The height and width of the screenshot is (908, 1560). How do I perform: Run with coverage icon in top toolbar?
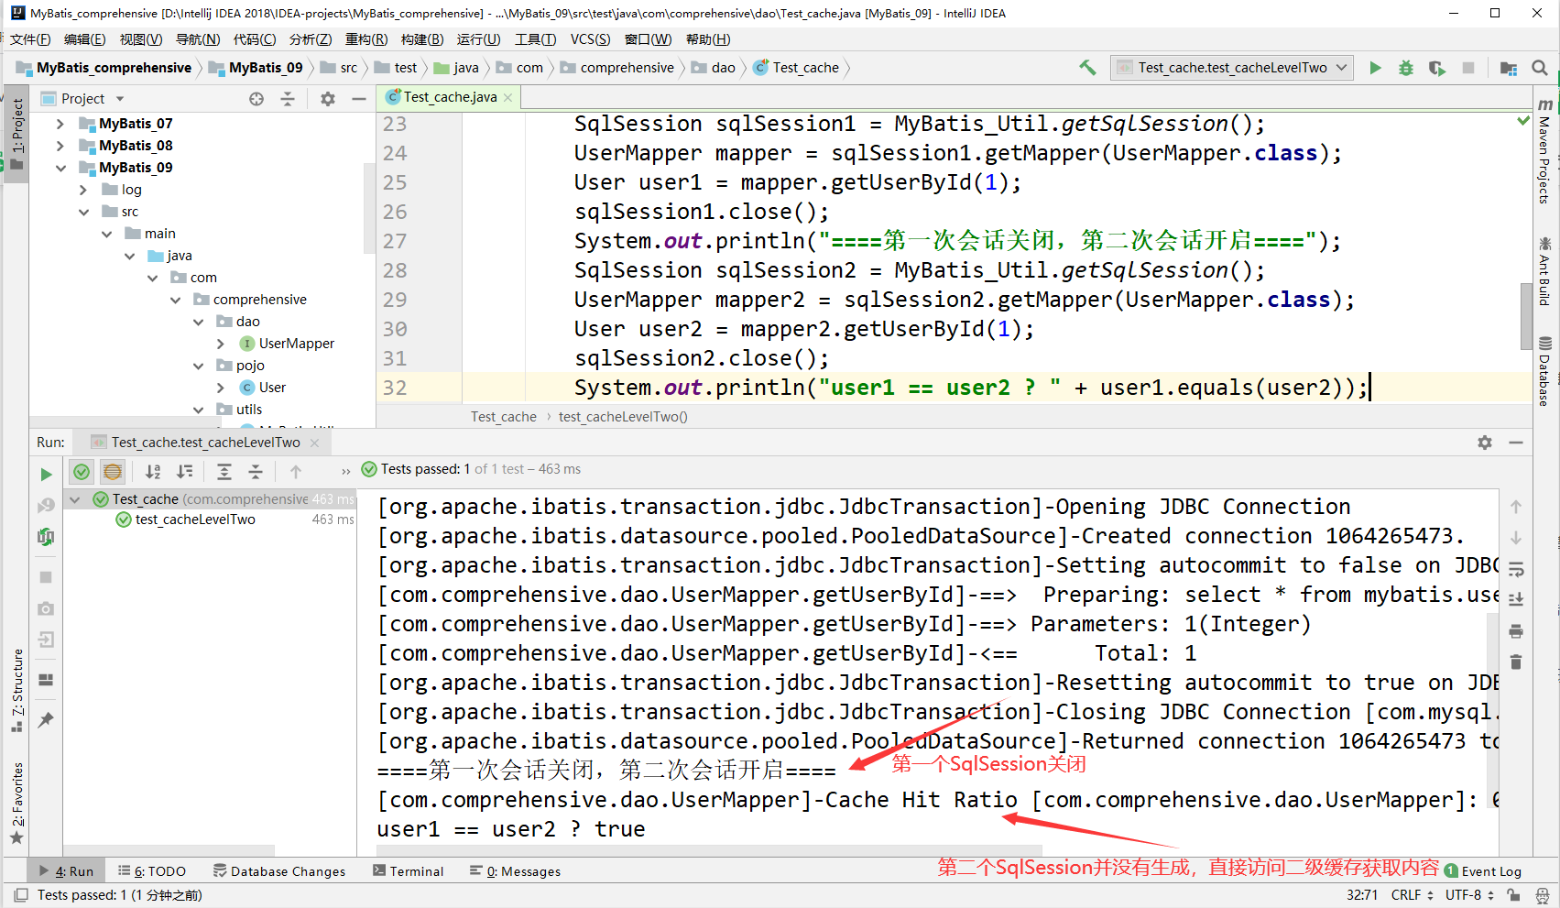click(x=1436, y=68)
